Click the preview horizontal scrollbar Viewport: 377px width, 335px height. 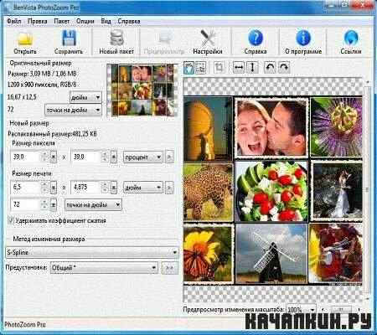point(341,309)
